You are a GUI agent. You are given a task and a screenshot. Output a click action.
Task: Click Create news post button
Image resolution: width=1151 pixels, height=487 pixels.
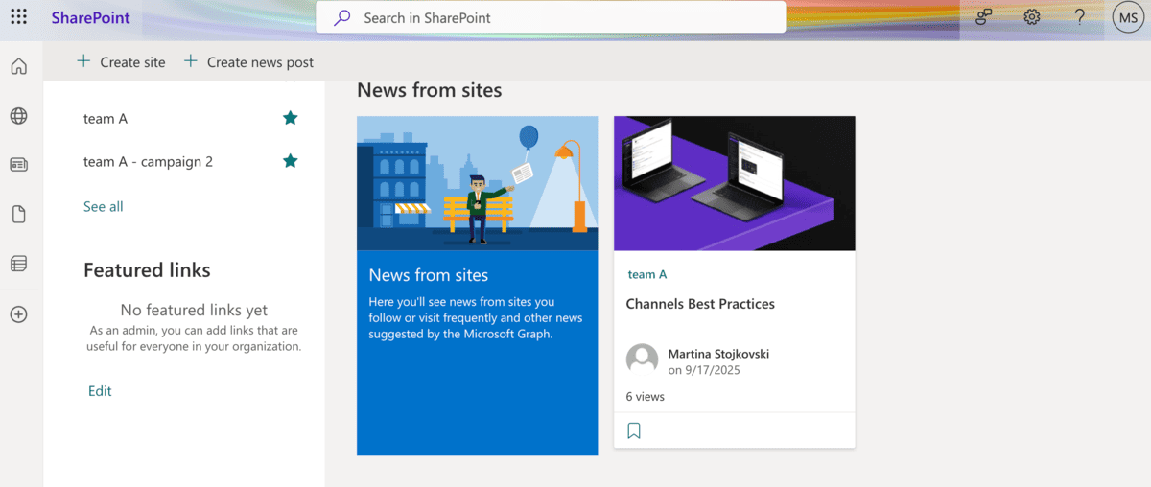coord(248,61)
